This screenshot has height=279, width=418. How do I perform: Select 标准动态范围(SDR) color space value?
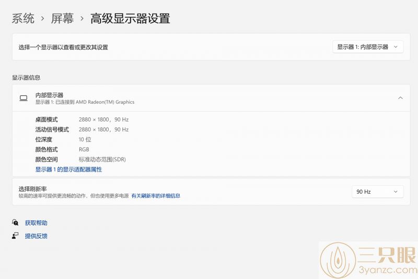pos(102,159)
